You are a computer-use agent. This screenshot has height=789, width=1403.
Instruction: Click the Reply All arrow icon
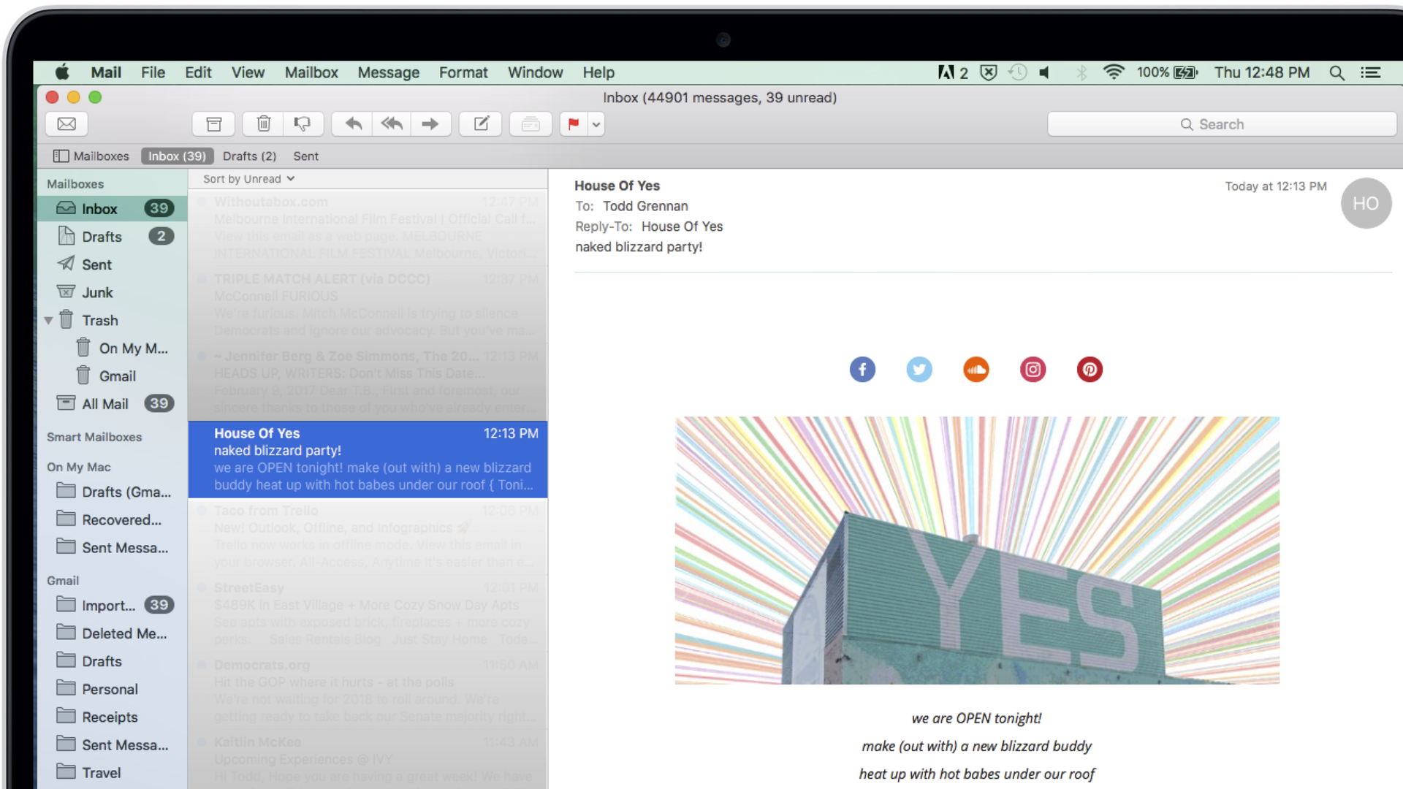pyautogui.click(x=392, y=124)
